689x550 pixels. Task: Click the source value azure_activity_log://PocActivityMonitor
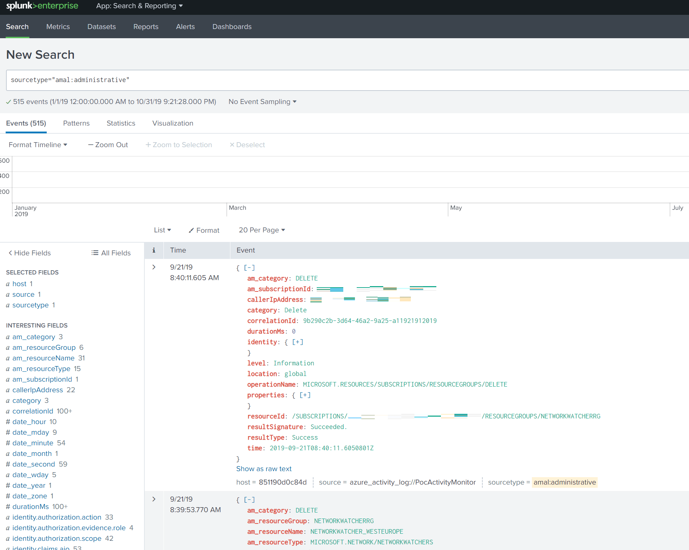click(x=413, y=482)
